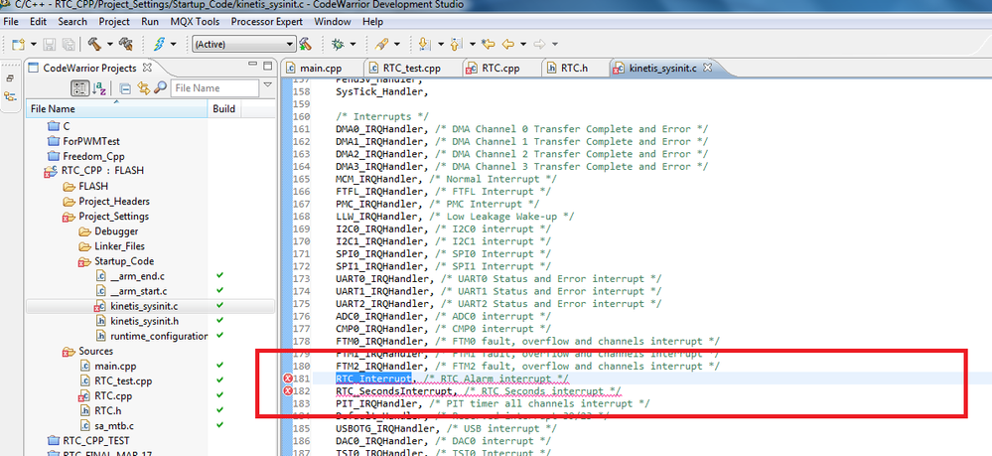Open the New wizard dropdown arrow

tap(34, 45)
